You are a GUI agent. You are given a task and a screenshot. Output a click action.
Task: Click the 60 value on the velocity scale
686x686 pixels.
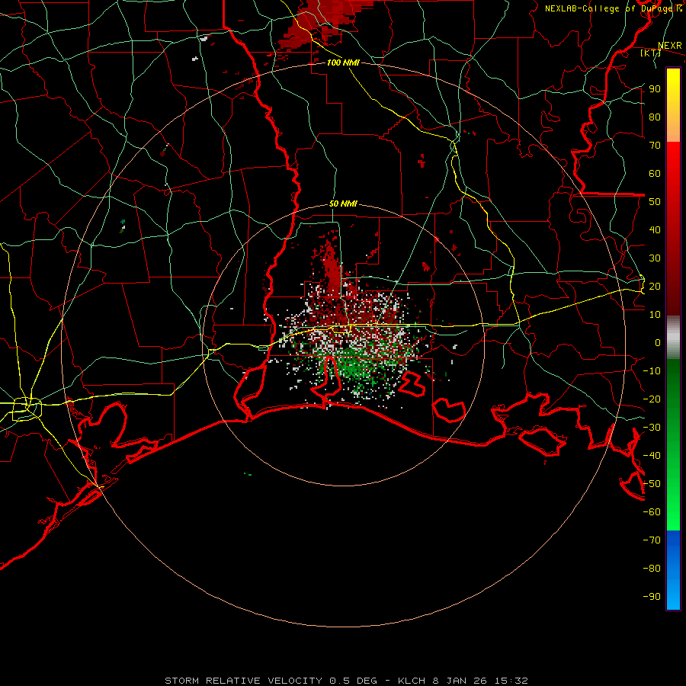pyautogui.click(x=655, y=174)
